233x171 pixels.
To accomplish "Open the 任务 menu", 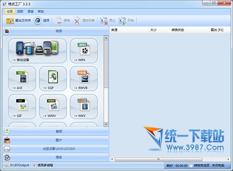I will 10,11.
